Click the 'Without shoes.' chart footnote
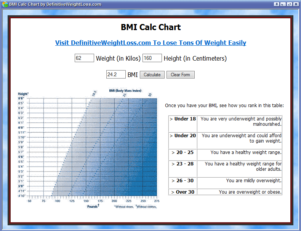 click(x=124, y=207)
